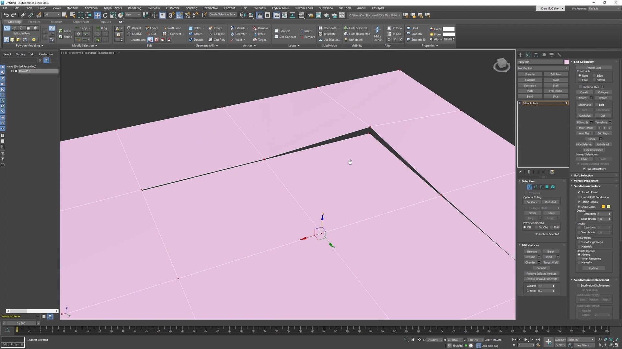Click the Play Animation button
This screenshot has width=622, height=349.
tap(526, 340)
